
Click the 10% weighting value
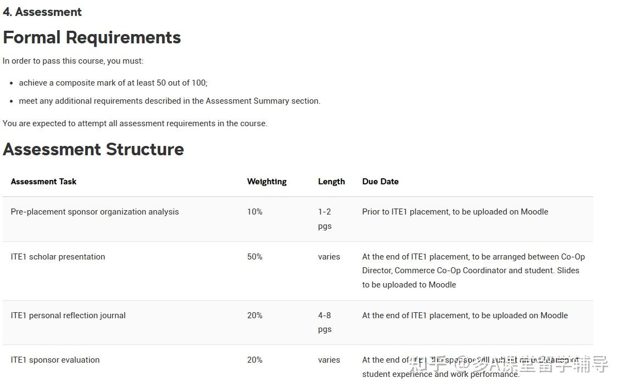click(255, 212)
